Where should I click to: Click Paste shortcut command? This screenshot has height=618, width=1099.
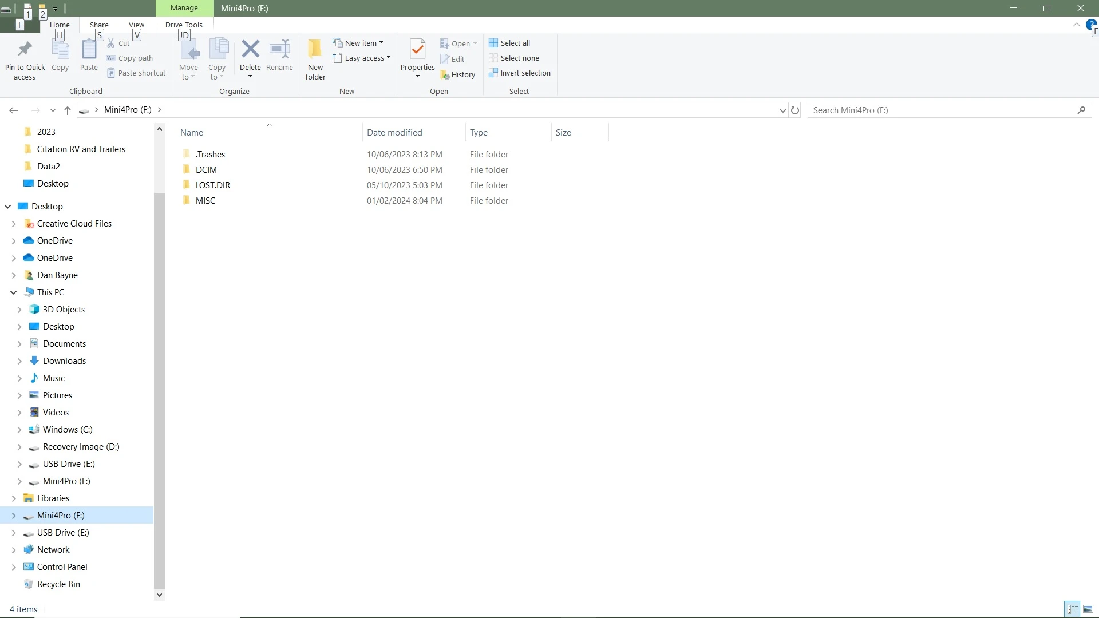click(136, 73)
